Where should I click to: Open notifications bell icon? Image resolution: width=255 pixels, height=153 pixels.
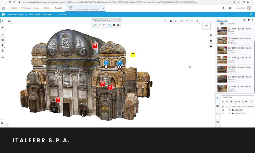click(224, 8)
